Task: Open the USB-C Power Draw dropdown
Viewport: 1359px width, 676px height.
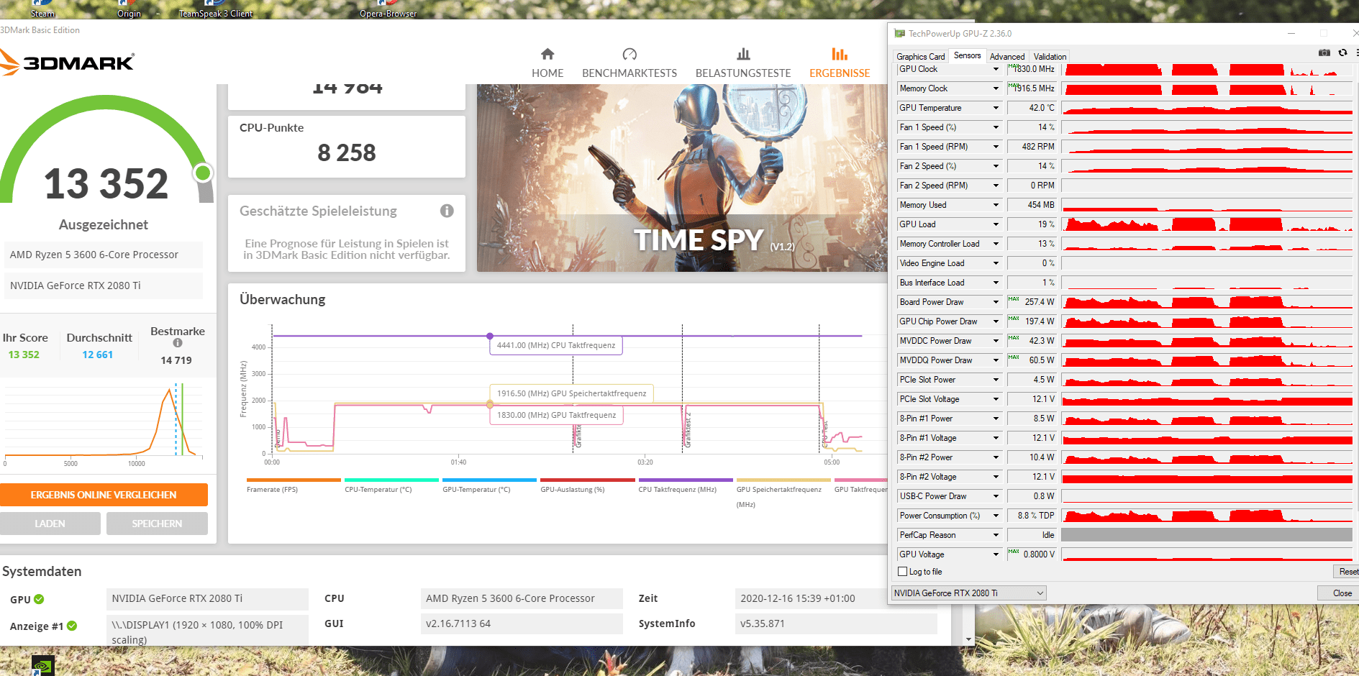Action: pos(996,496)
